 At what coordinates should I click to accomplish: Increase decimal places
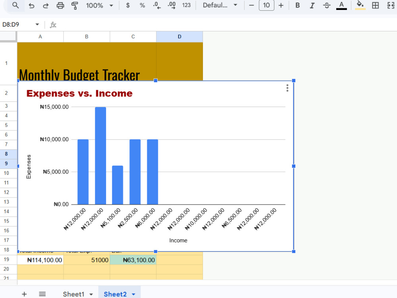(172, 5)
